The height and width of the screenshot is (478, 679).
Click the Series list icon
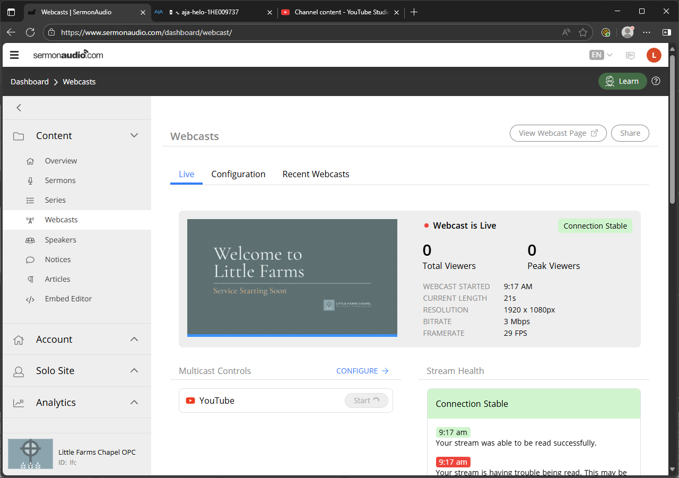pyautogui.click(x=30, y=201)
